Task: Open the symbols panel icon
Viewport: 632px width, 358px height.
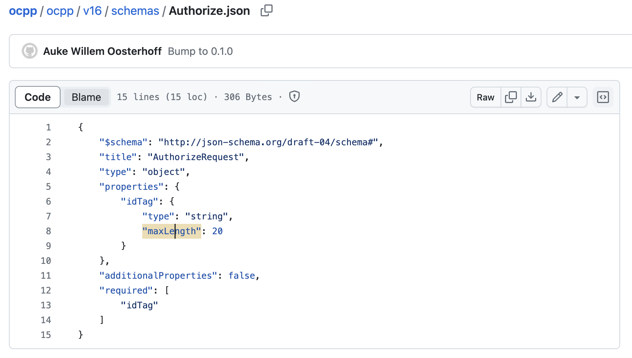Action: [x=603, y=97]
